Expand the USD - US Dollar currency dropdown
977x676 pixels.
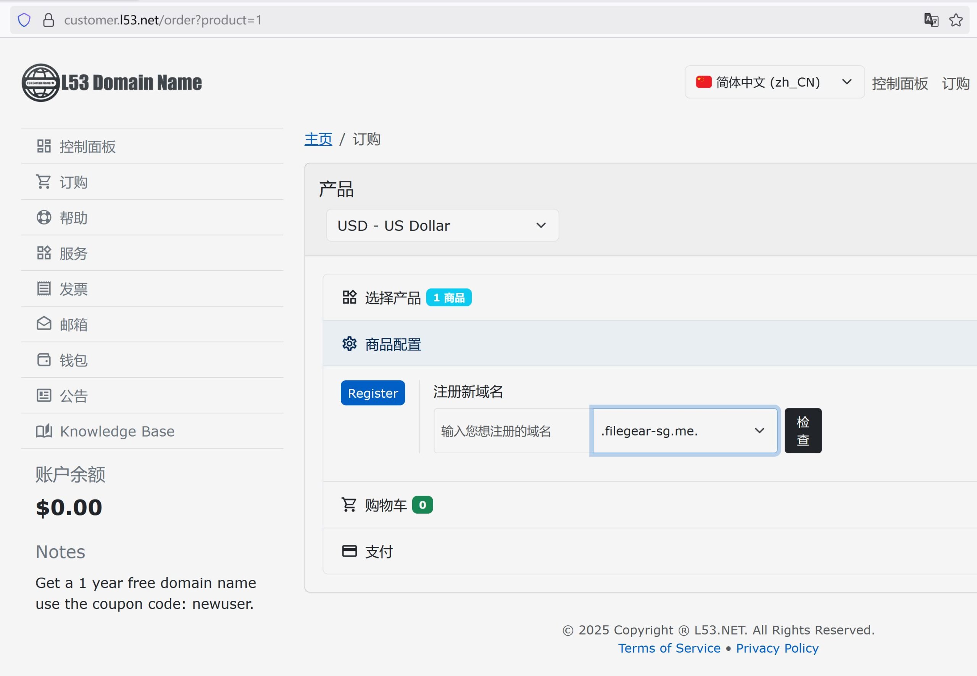442,225
